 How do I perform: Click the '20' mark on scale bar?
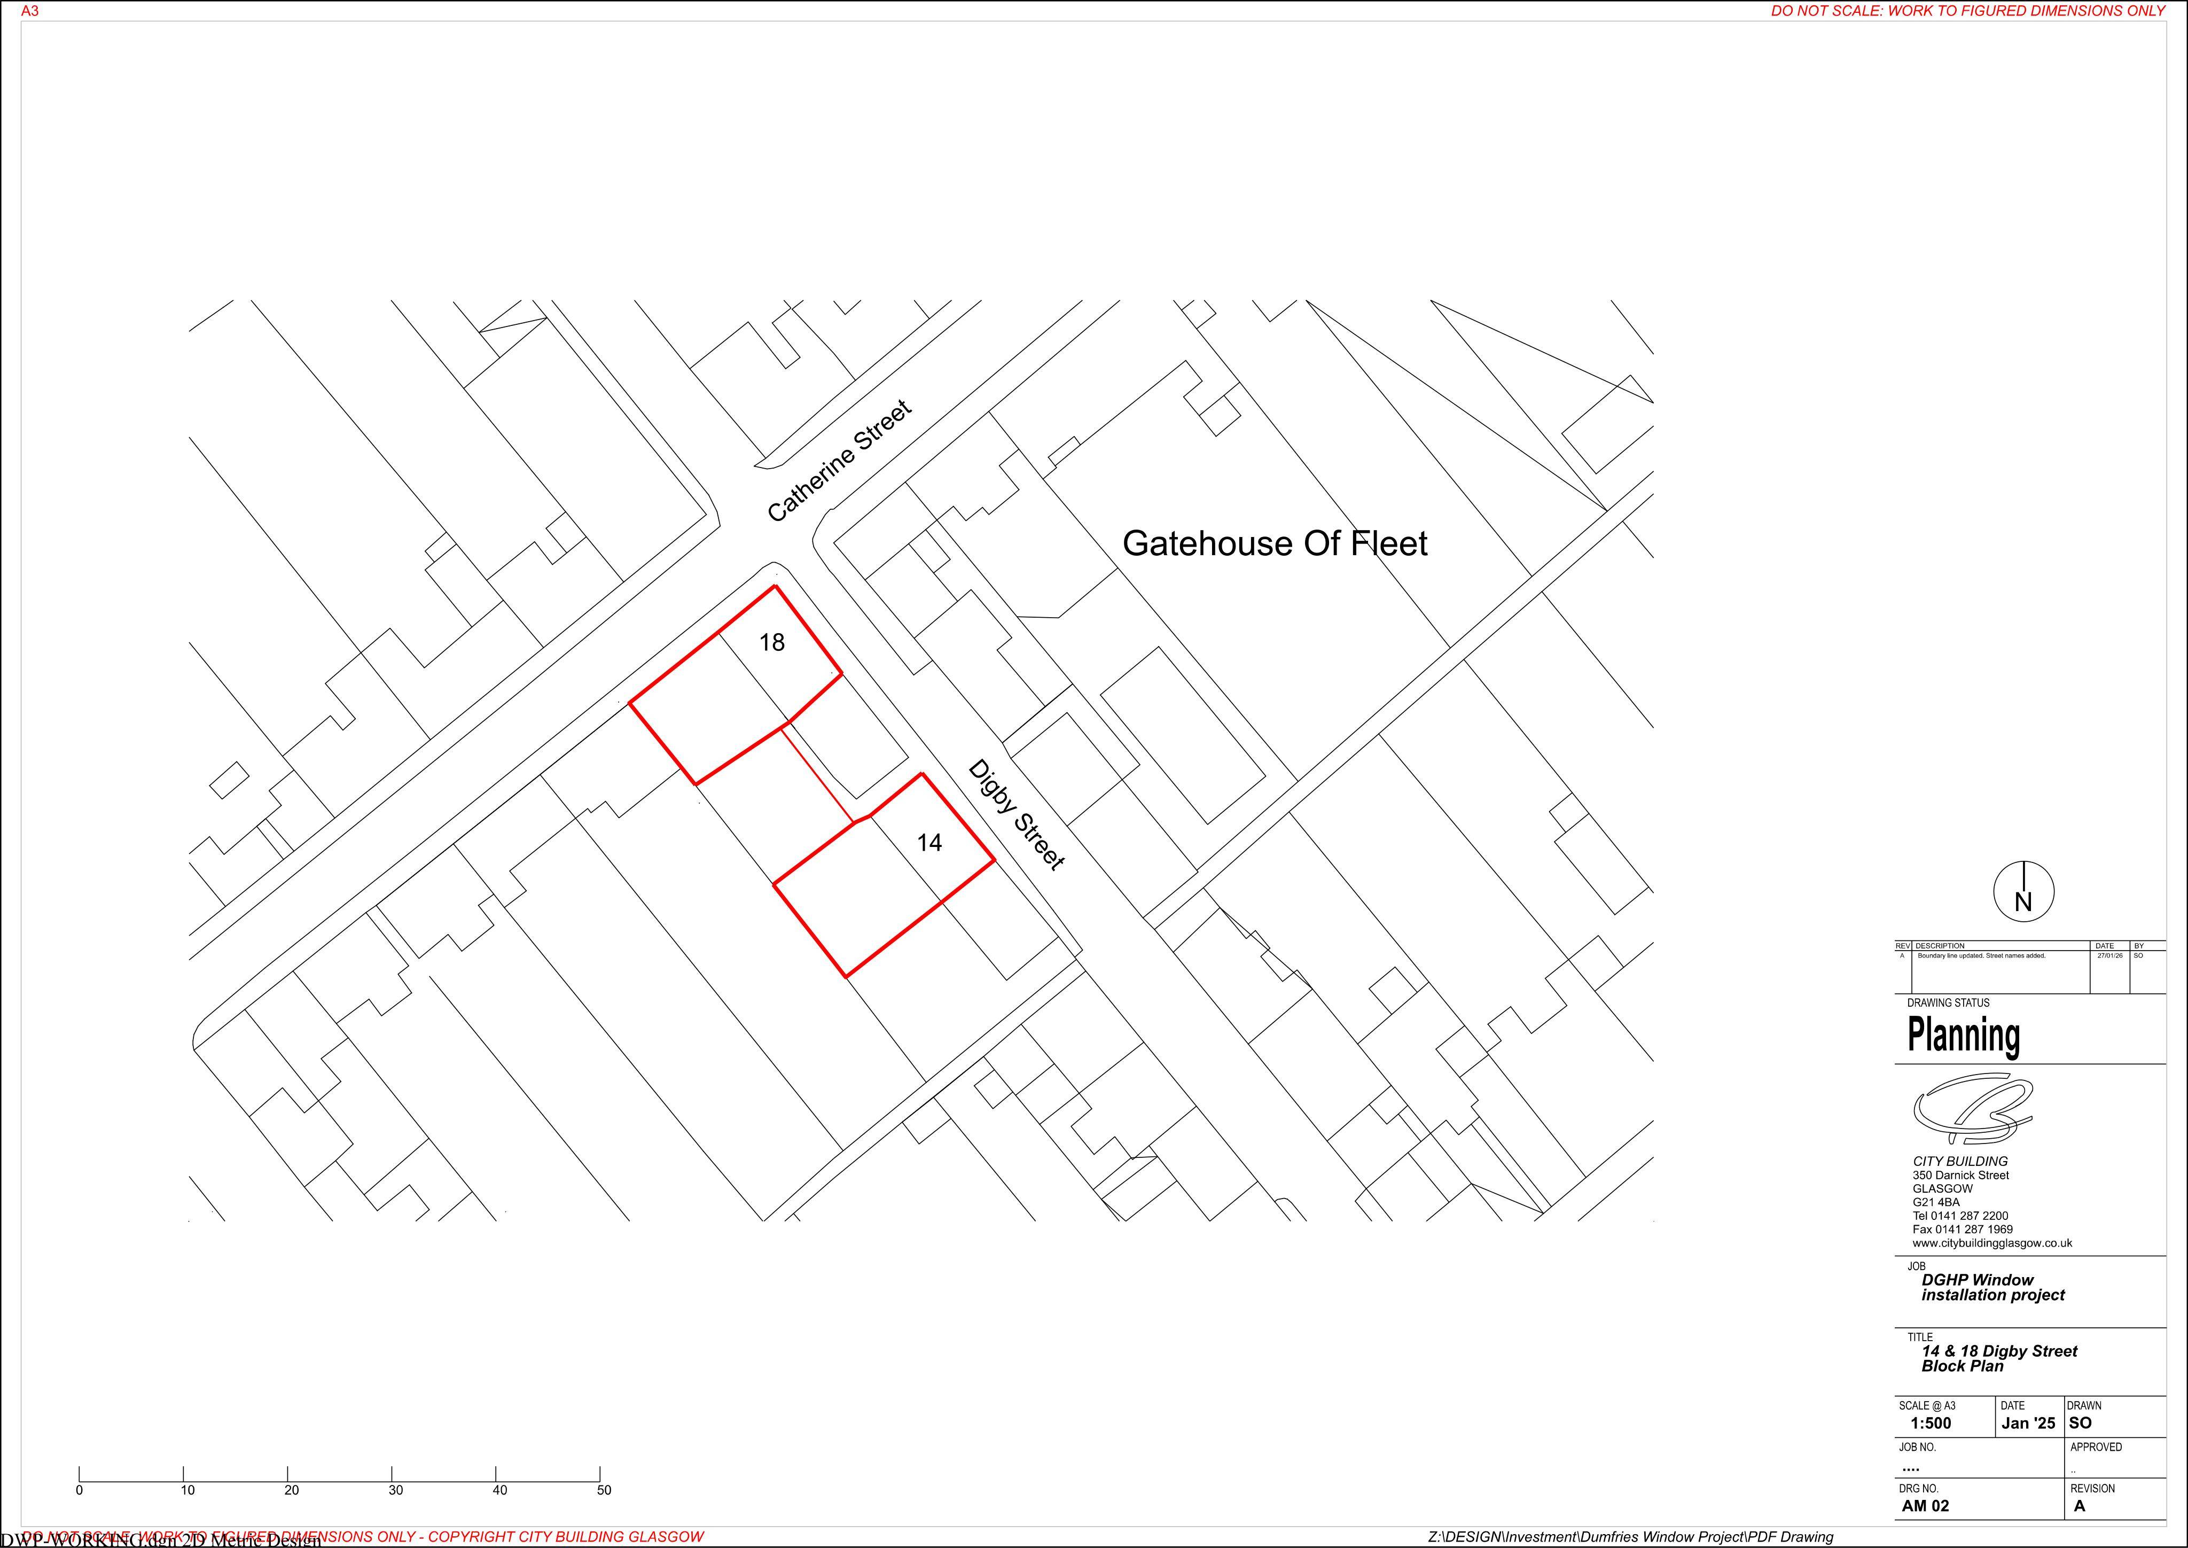click(x=292, y=1491)
